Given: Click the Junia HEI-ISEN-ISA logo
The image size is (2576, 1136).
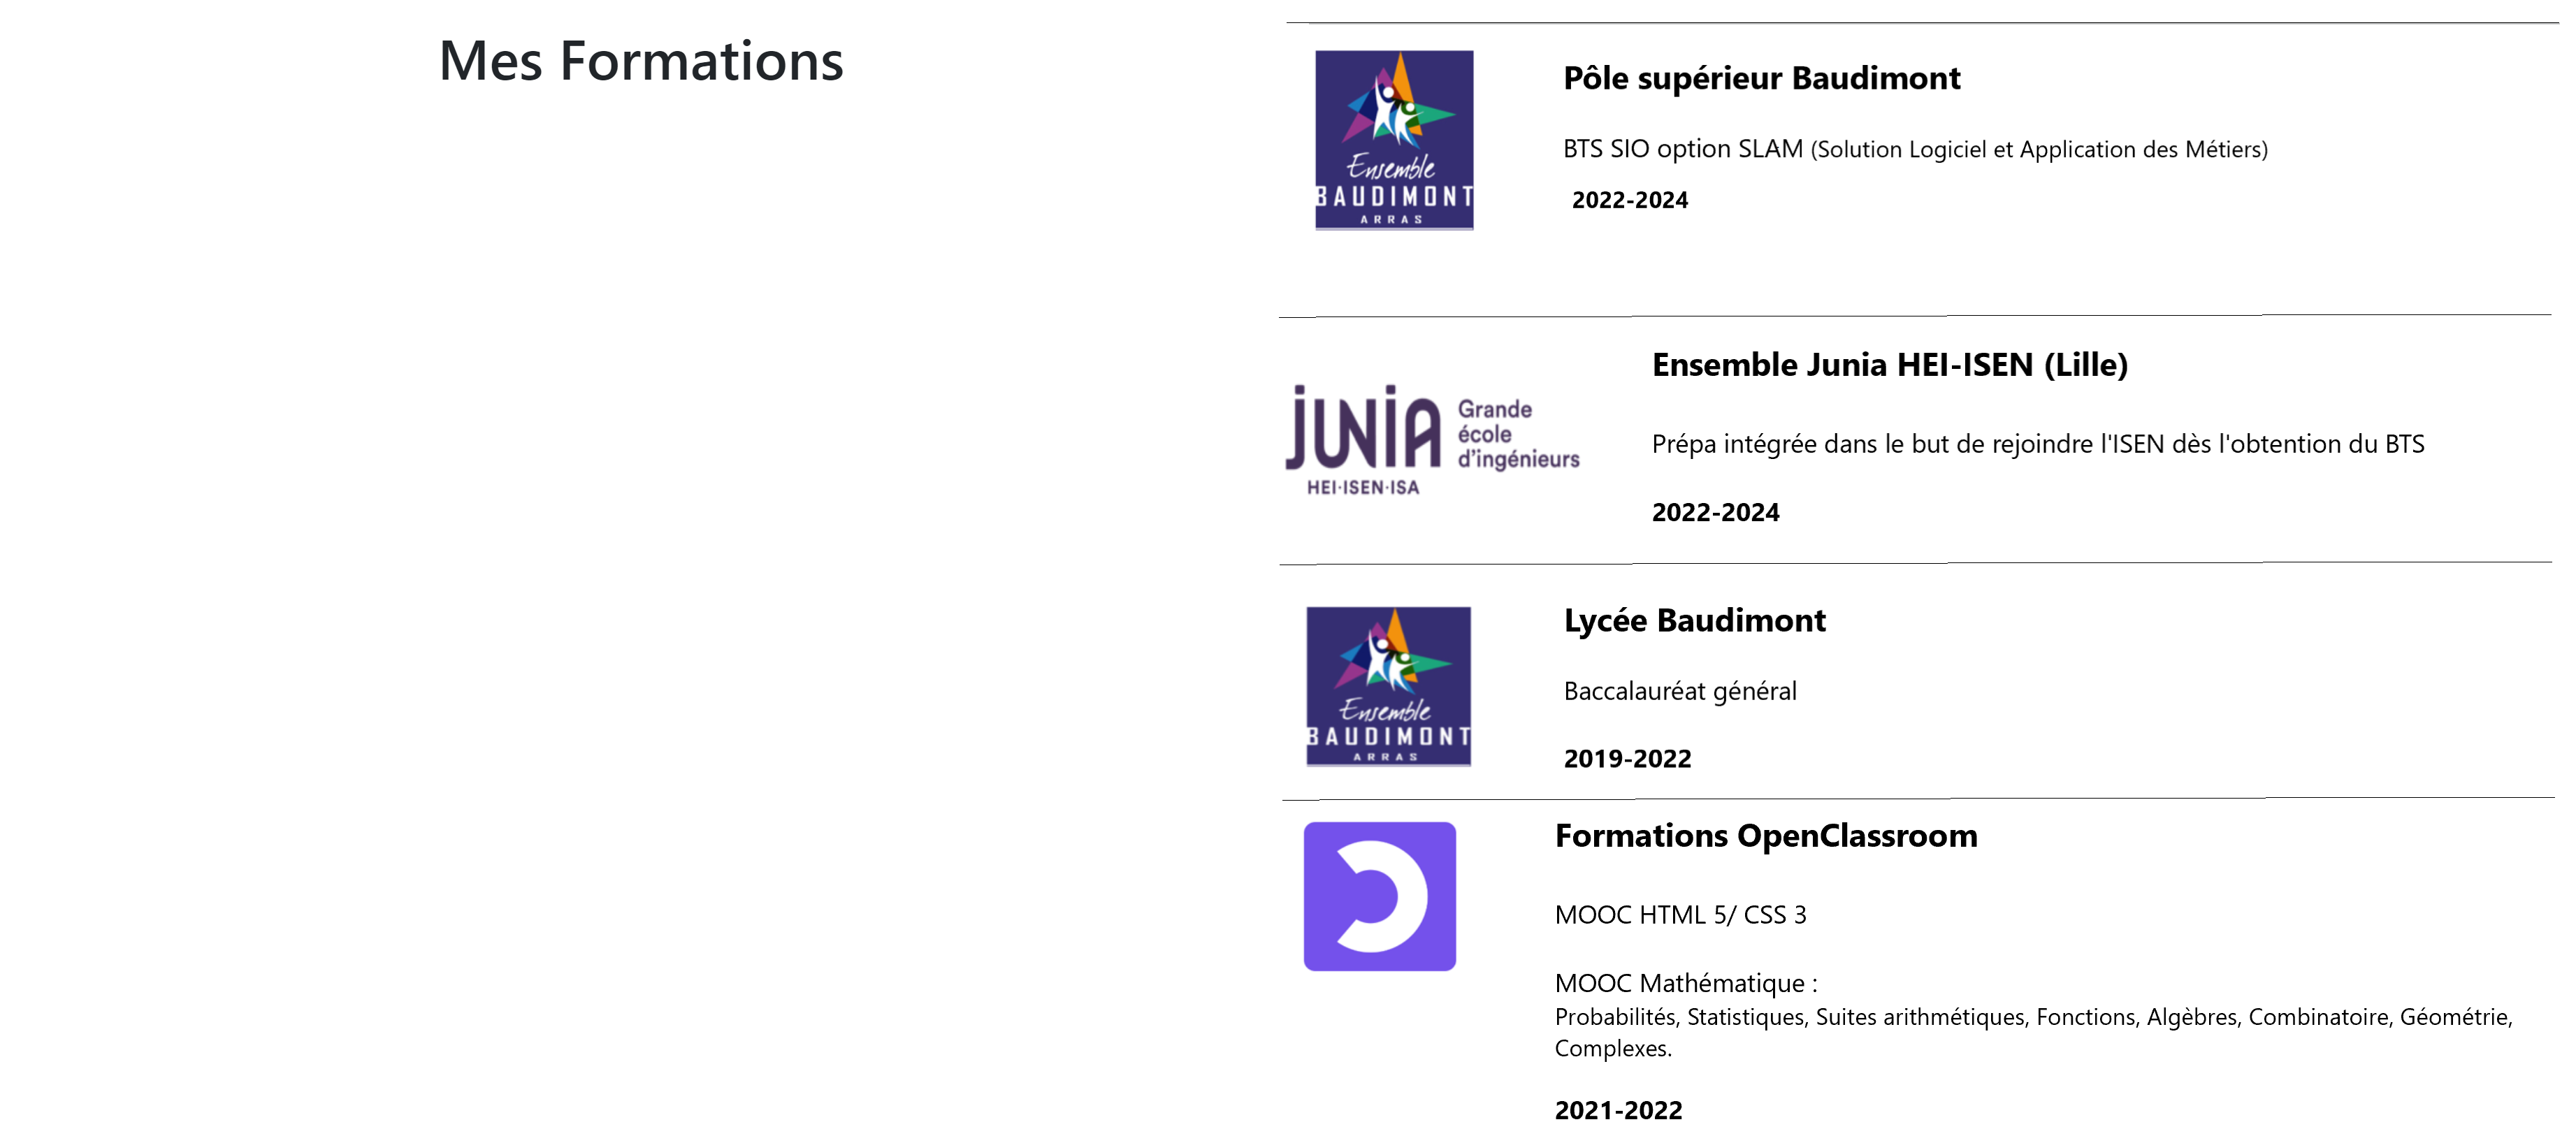Looking at the screenshot, I should tap(1432, 440).
